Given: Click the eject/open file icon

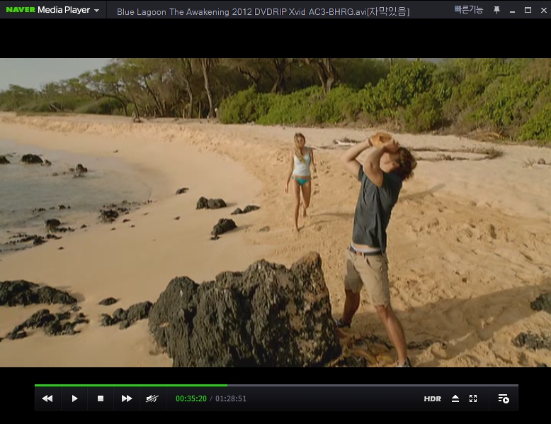Looking at the screenshot, I should pos(455,398).
